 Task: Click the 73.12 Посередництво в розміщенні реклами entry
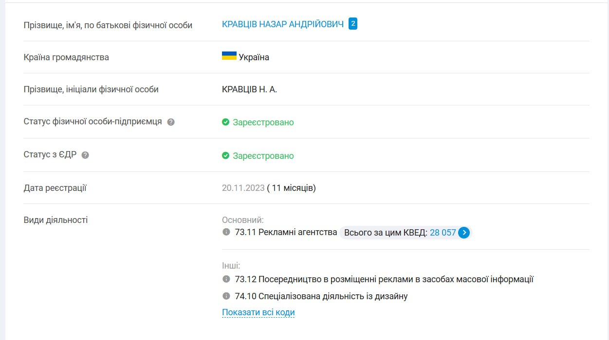point(385,279)
